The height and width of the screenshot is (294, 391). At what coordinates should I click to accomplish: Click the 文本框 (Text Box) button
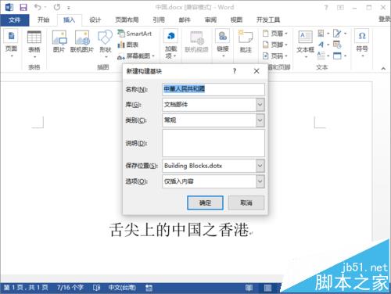[x=305, y=44]
